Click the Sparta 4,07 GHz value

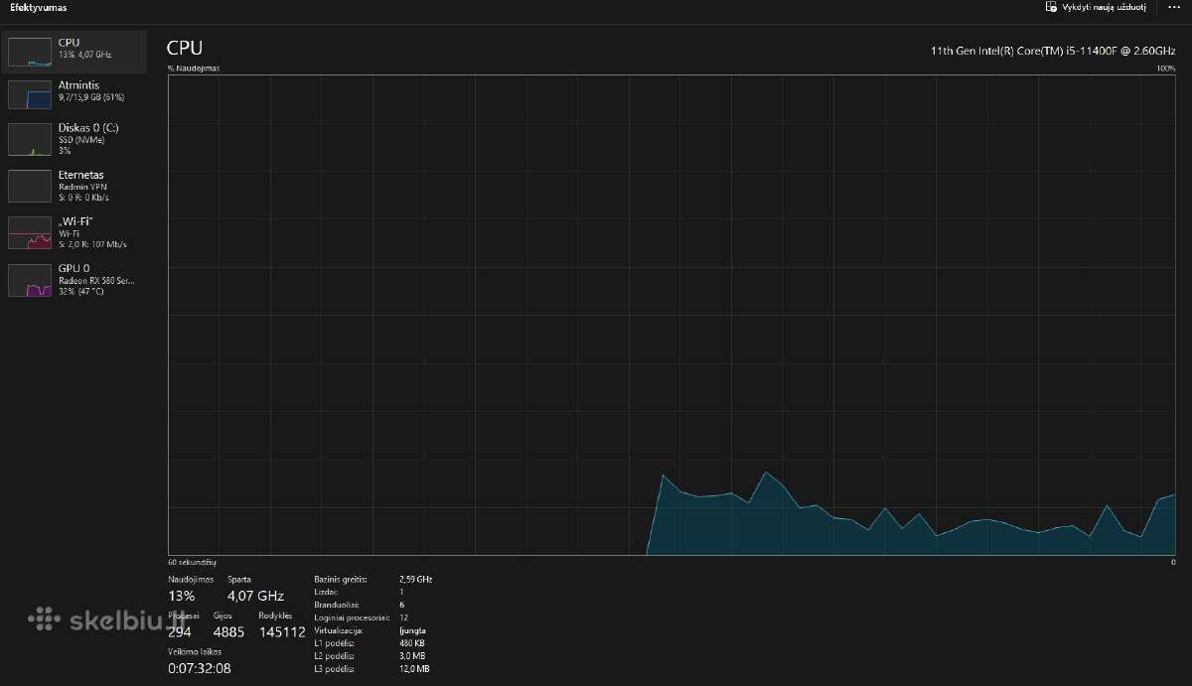pyautogui.click(x=255, y=597)
